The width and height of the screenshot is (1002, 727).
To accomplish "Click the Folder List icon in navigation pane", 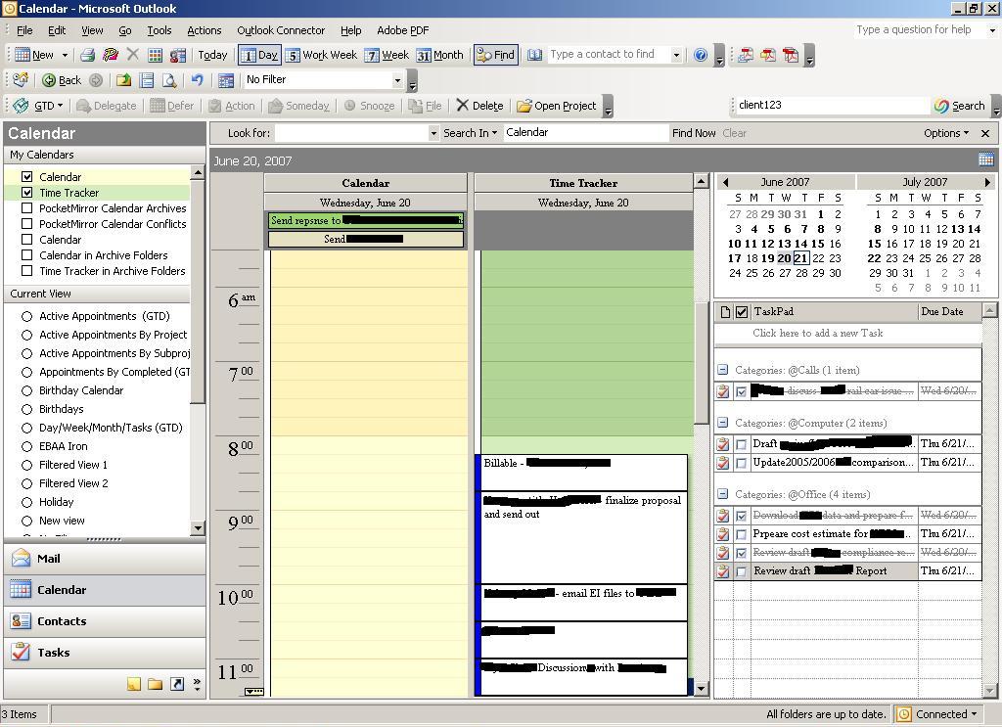I will 155,684.
